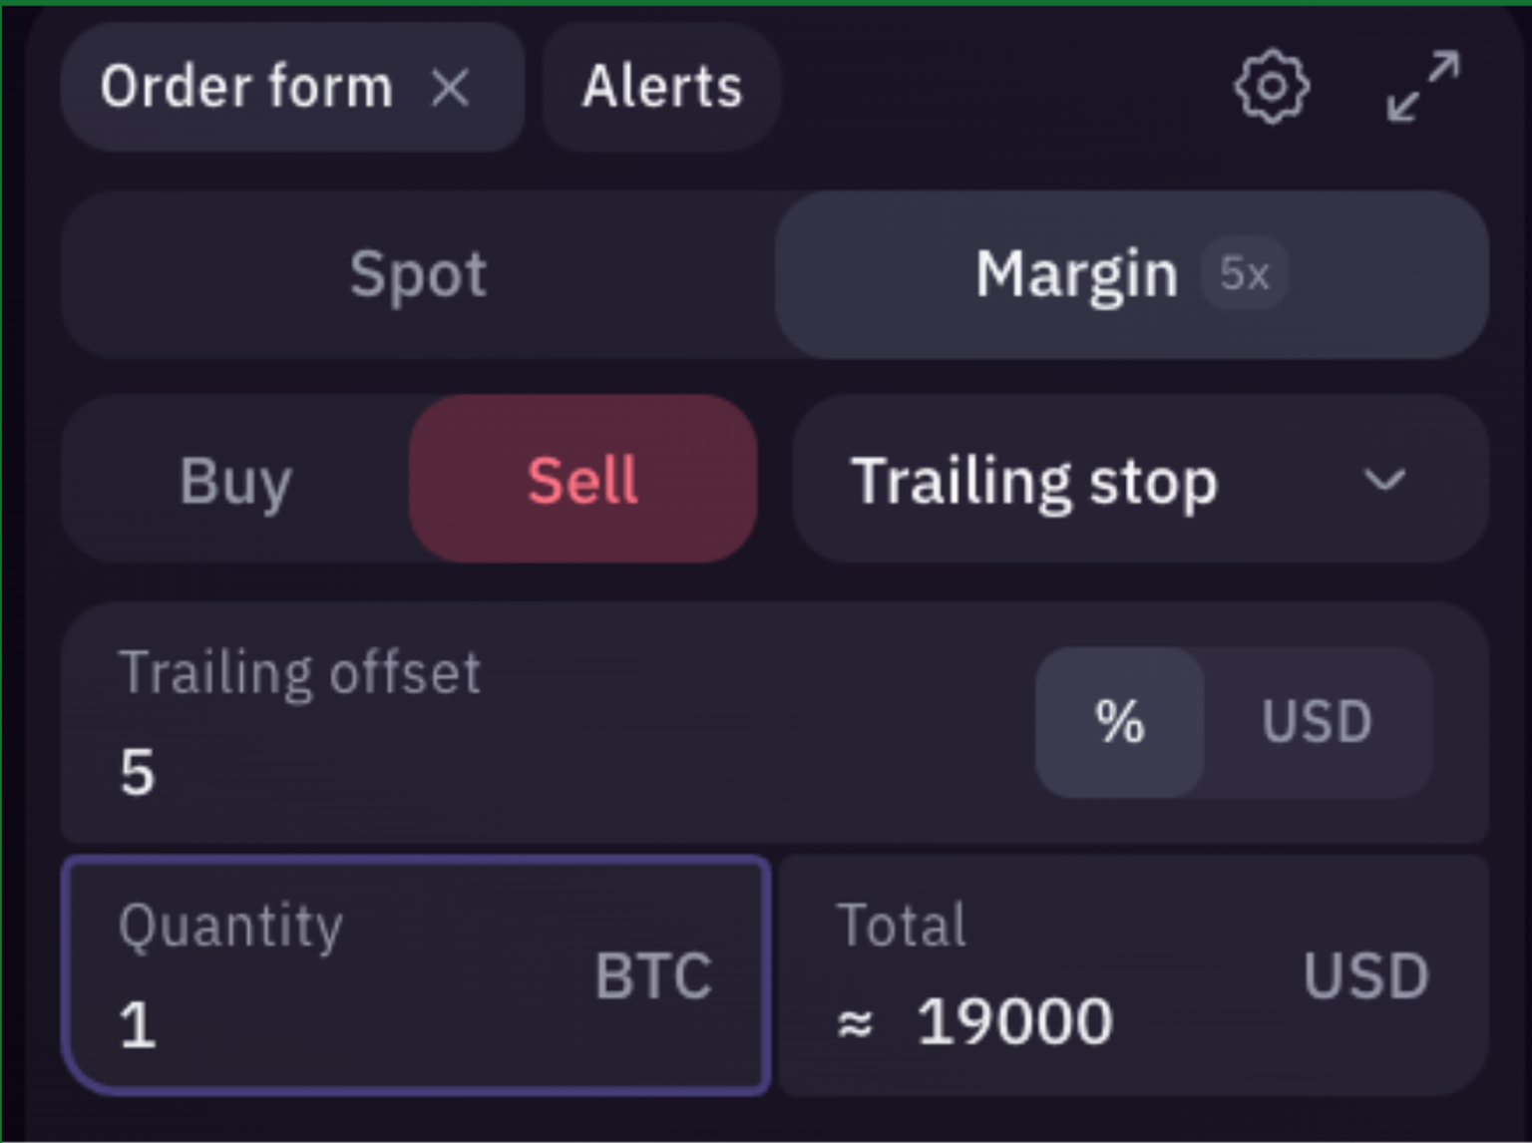Open the Trailing stop order type dropdown

[1137, 481]
